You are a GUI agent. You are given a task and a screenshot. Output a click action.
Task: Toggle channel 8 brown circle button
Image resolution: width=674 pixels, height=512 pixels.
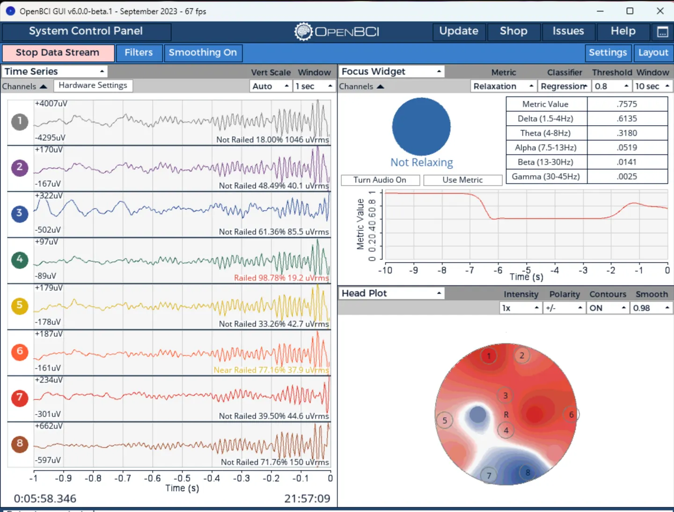(20, 443)
